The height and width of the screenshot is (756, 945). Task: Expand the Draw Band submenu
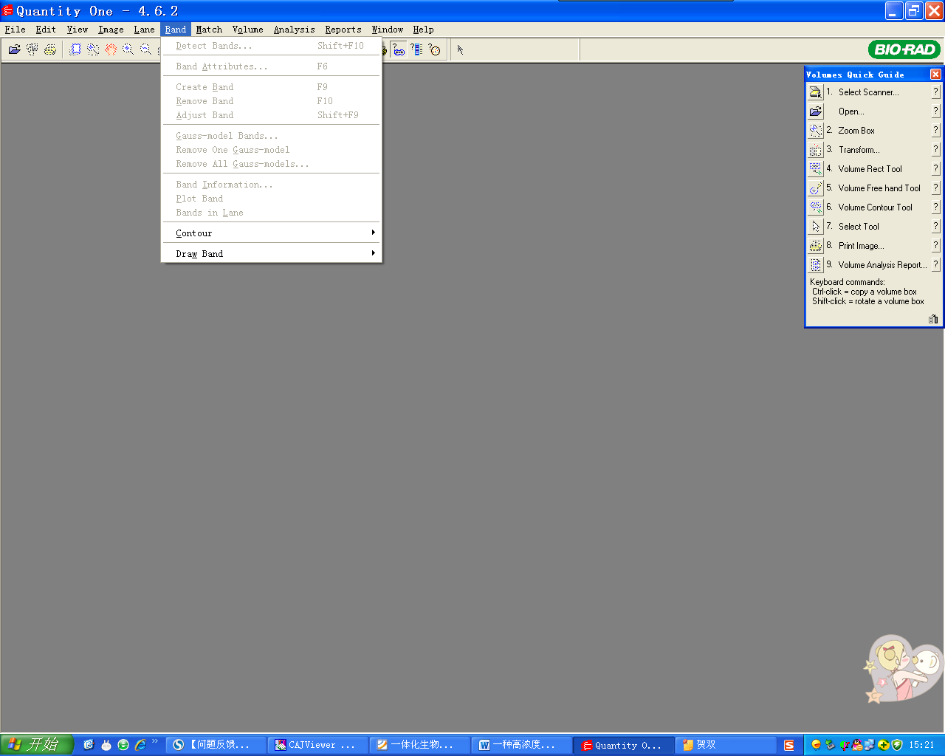(x=272, y=254)
